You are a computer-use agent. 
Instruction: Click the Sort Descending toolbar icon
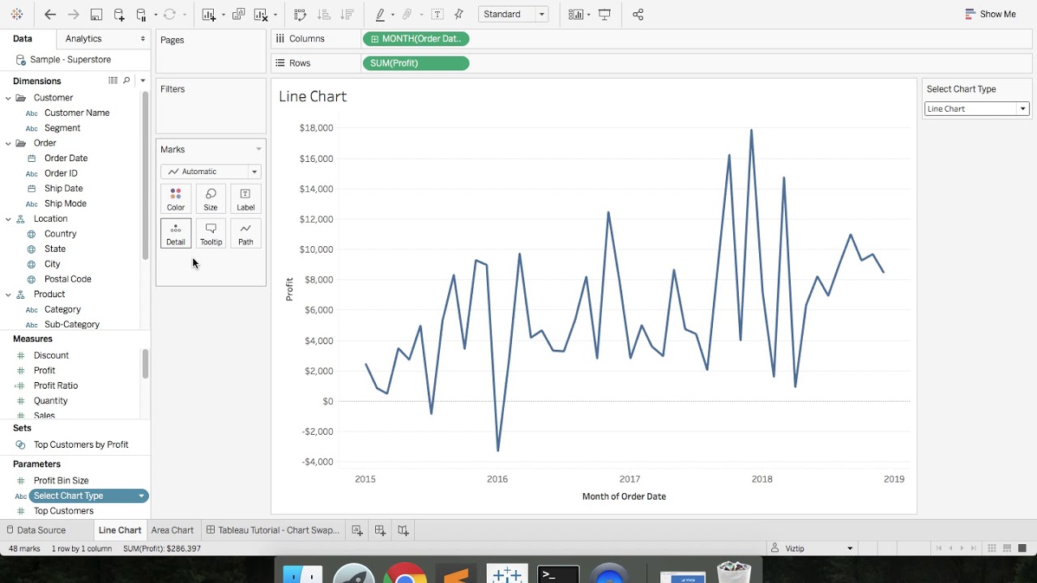tap(347, 15)
